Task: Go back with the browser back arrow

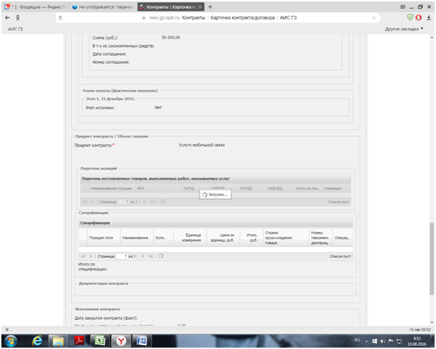Action: click(x=8, y=18)
